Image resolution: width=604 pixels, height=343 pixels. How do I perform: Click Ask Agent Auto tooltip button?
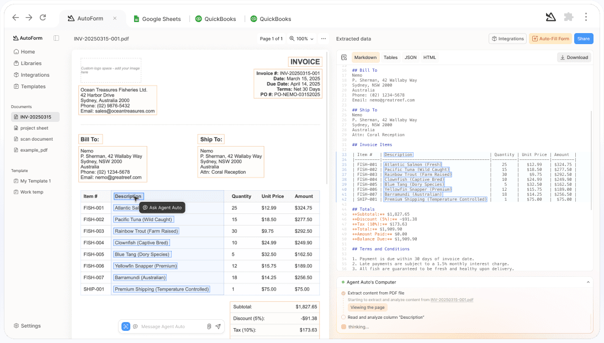coord(162,207)
